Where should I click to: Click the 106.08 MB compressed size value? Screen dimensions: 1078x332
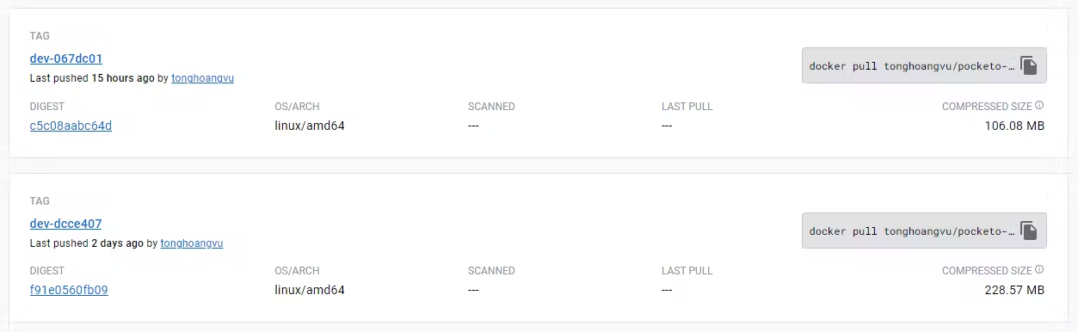[1014, 126]
